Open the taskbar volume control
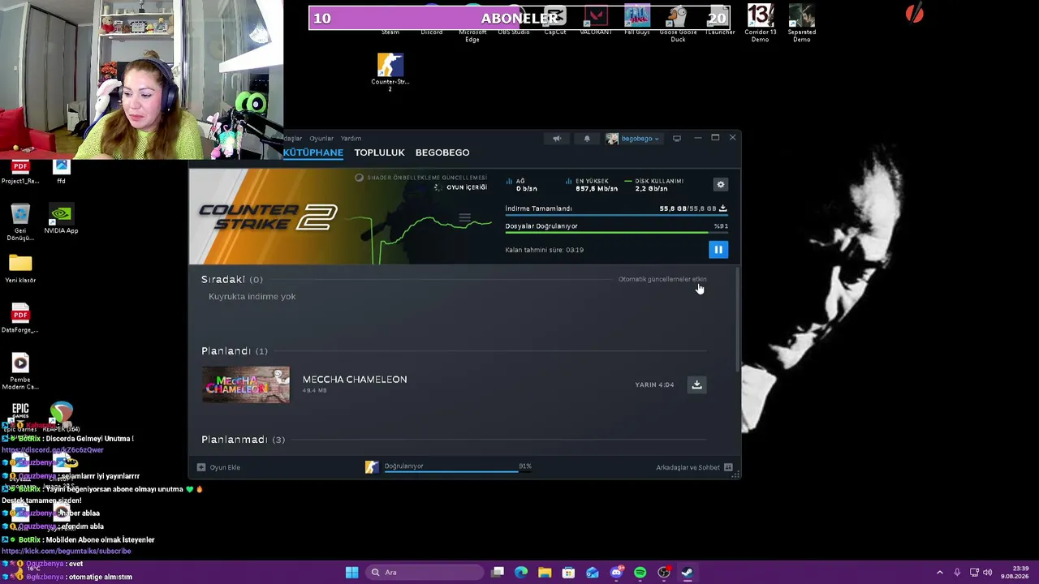Viewport: 1039px width, 584px height. point(988,573)
